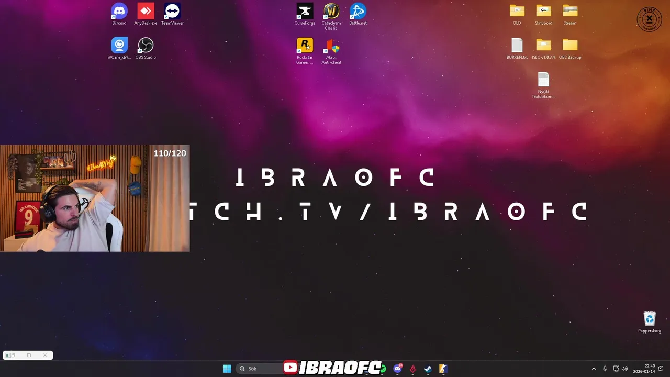Open the network tray icon

[x=616, y=369]
